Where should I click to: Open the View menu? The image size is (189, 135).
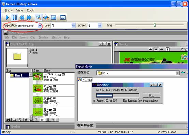point(19,10)
